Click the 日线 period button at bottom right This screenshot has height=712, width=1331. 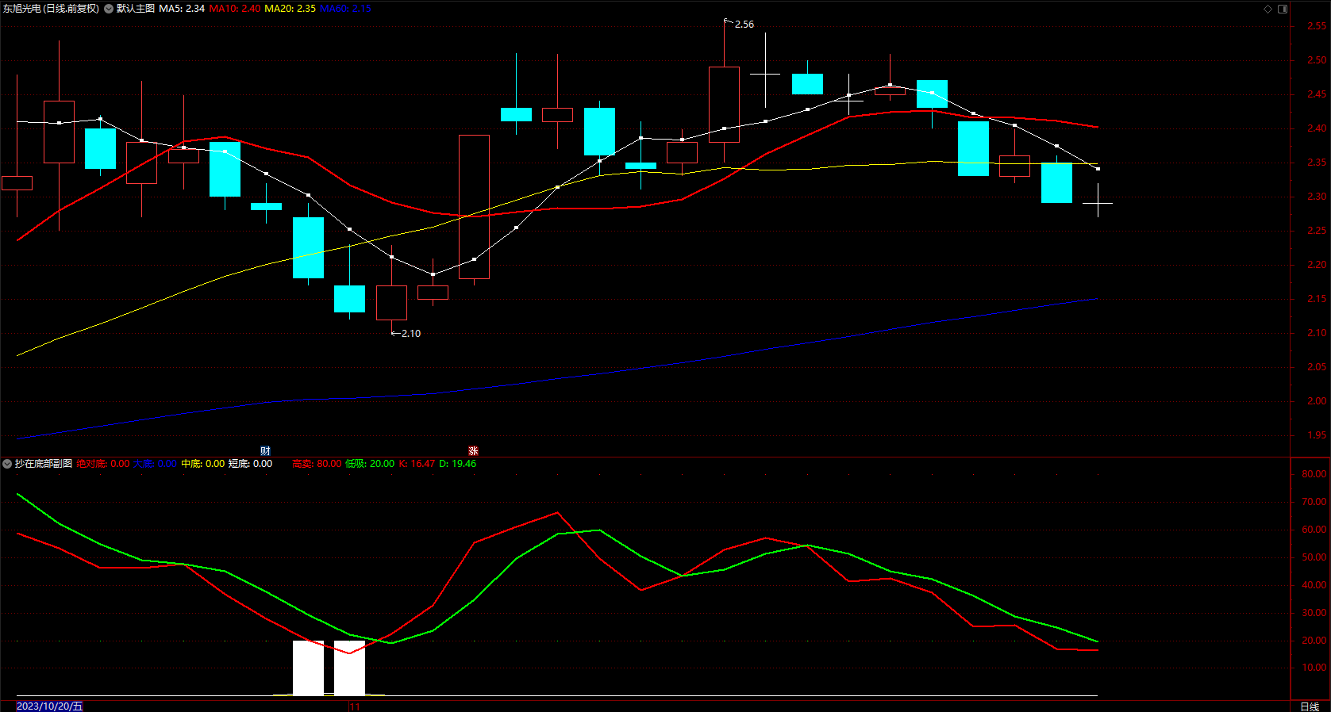1310,706
